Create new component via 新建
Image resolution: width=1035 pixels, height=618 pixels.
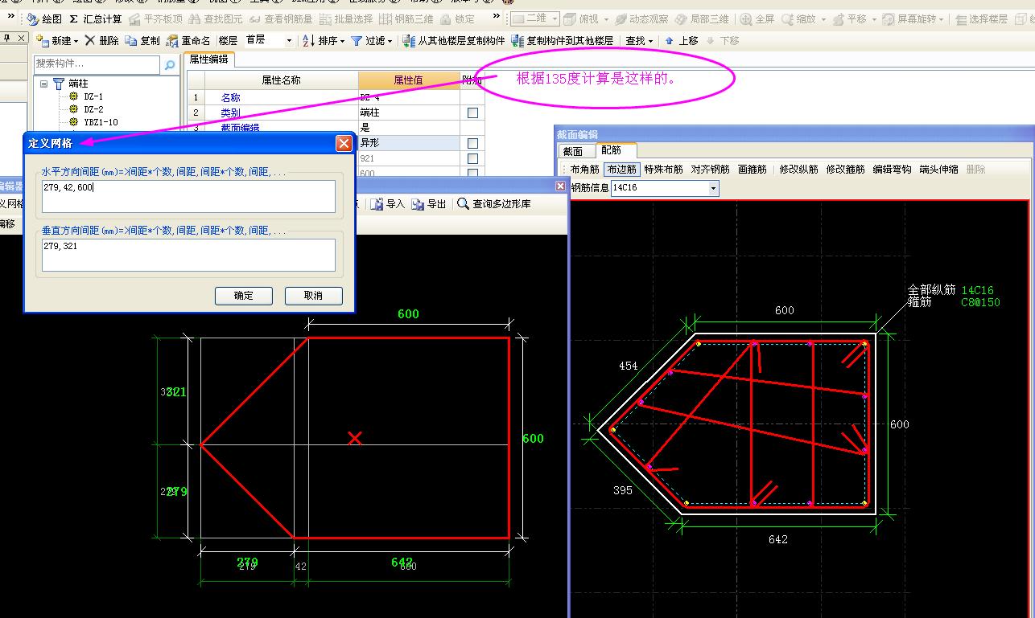point(56,40)
